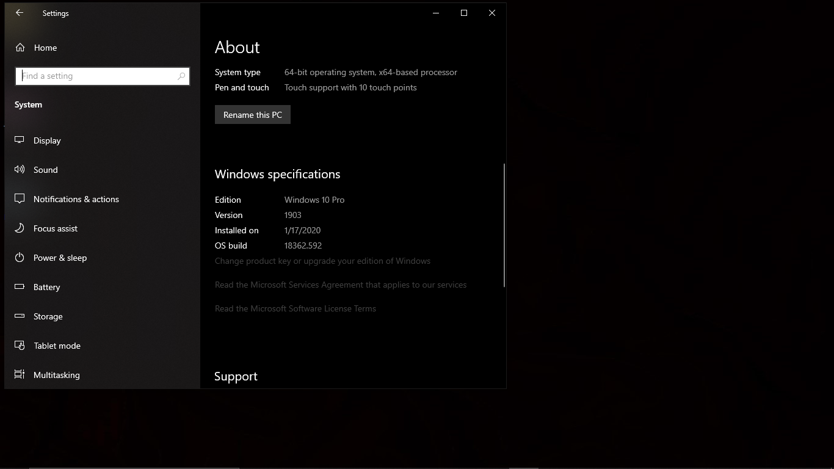The width and height of the screenshot is (834, 469).
Task: Click the Windows specifications heading
Action: [278, 174]
